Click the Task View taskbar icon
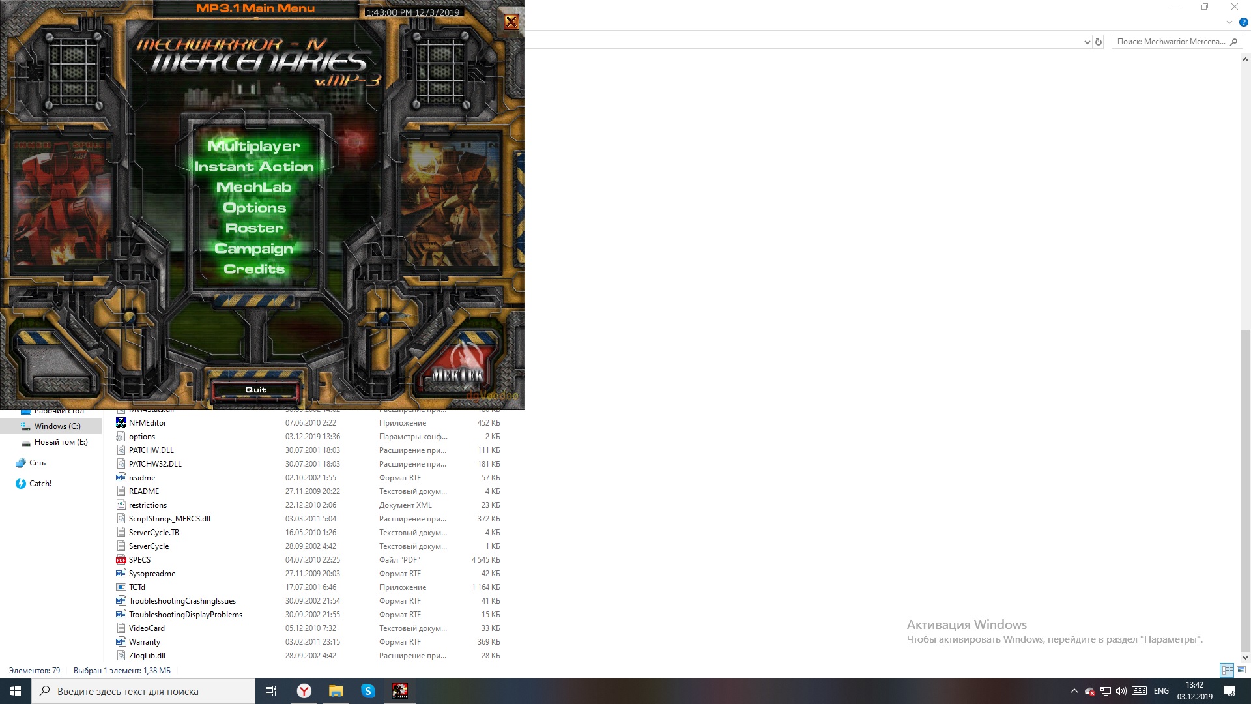This screenshot has height=704, width=1251. coord(271,691)
